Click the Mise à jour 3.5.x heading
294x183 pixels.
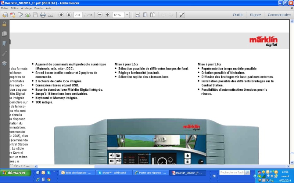126,64
